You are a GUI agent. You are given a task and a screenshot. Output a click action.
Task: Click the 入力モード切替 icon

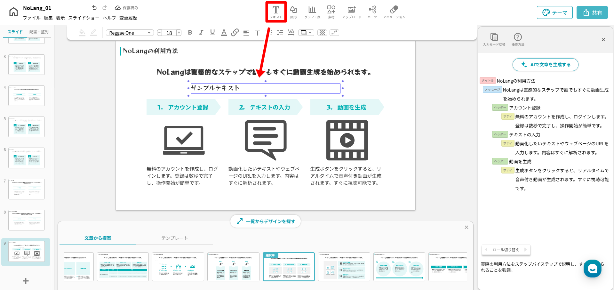click(x=494, y=40)
